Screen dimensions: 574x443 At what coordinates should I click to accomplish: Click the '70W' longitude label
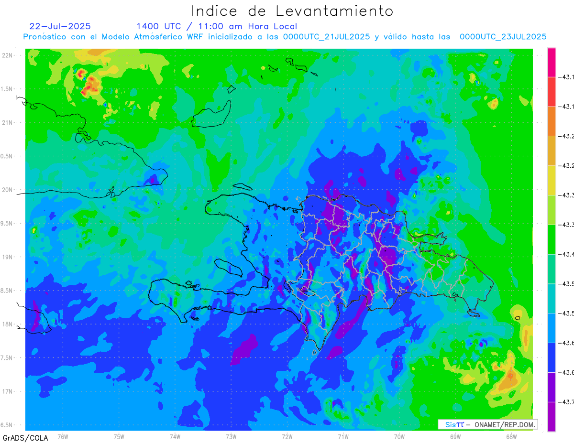click(399, 436)
